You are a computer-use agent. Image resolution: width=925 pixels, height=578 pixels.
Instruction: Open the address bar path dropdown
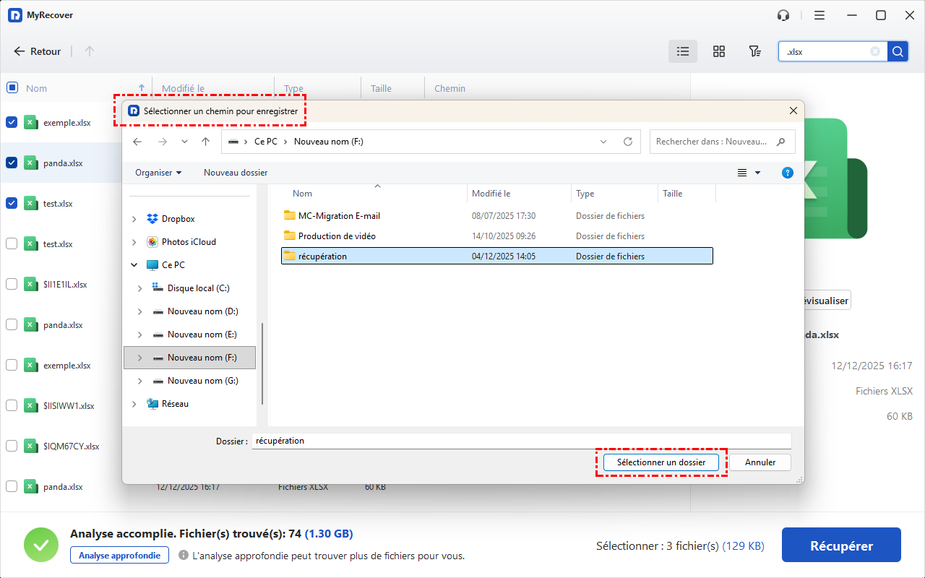pyautogui.click(x=603, y=142)
